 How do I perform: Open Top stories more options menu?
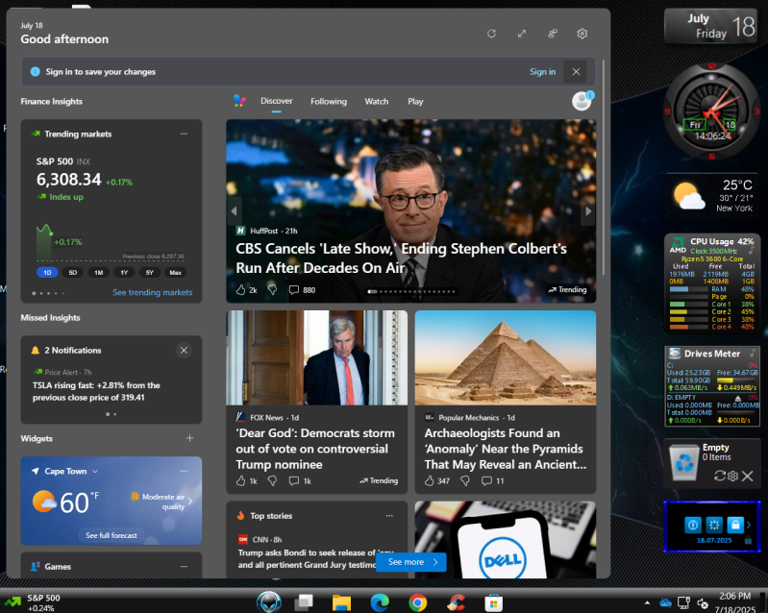click(389, 516)
